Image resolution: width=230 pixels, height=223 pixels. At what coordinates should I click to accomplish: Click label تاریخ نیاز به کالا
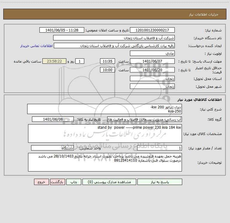(89, 119)
